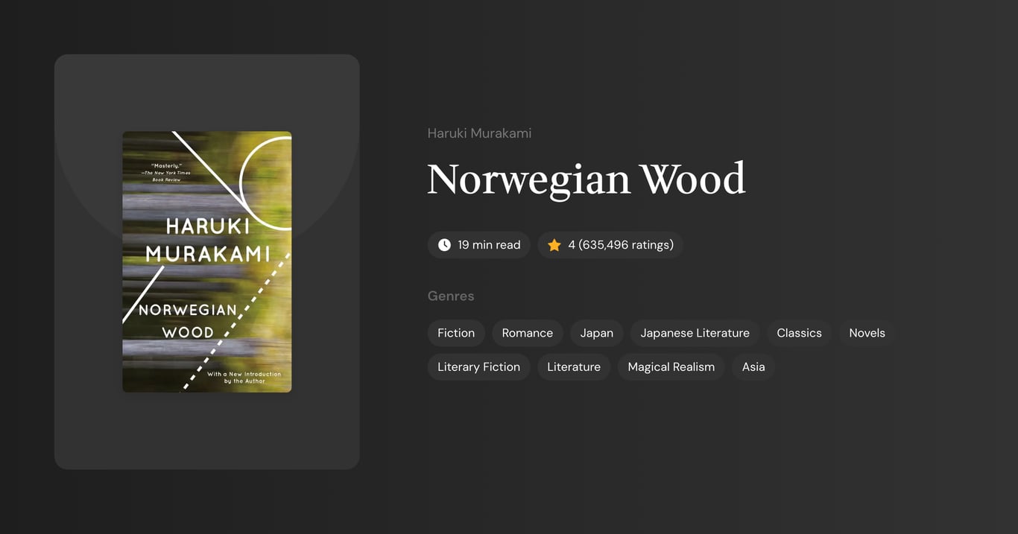The image size is (1018, 534).
Task: Click the Norwegian Wood book cover thumbnail
Action: pyautogui.click(x=207, y=261)
